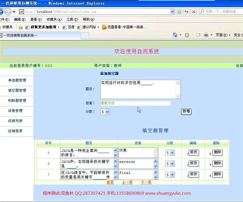Click 删除 button for row 7

click(217, 174)
